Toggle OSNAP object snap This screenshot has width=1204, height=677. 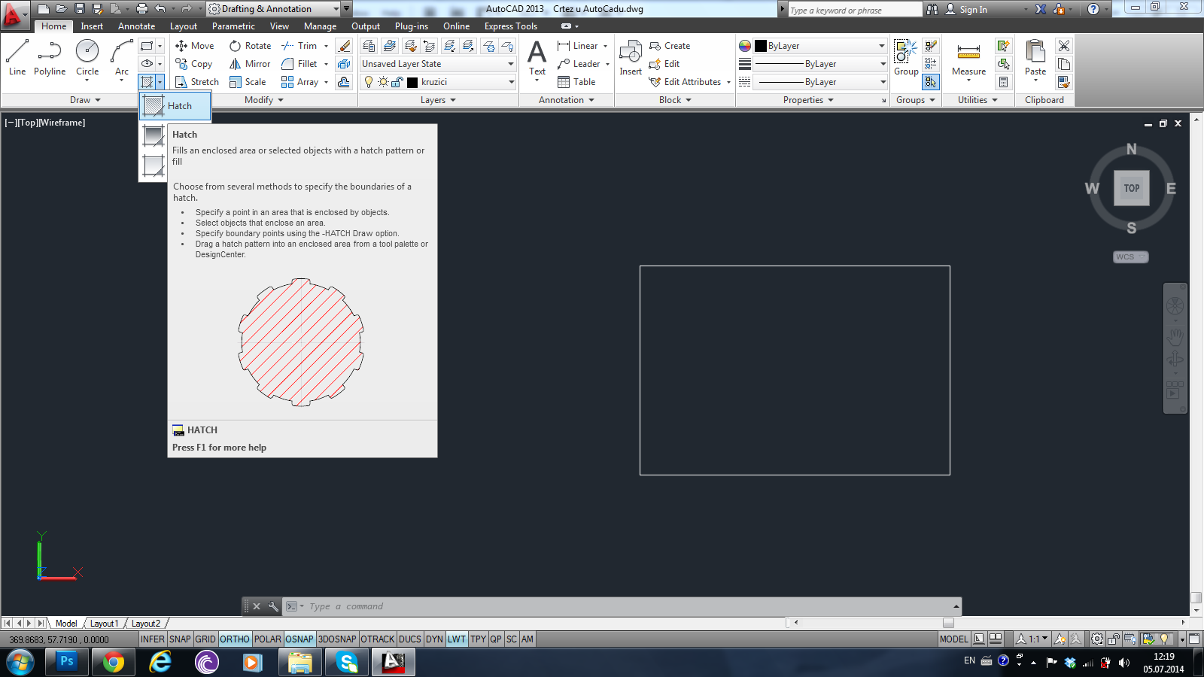tap(299, 639)
